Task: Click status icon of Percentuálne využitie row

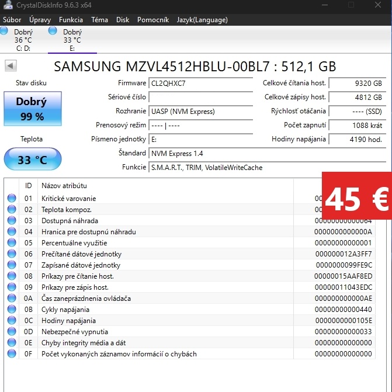Action: [12, 243]
